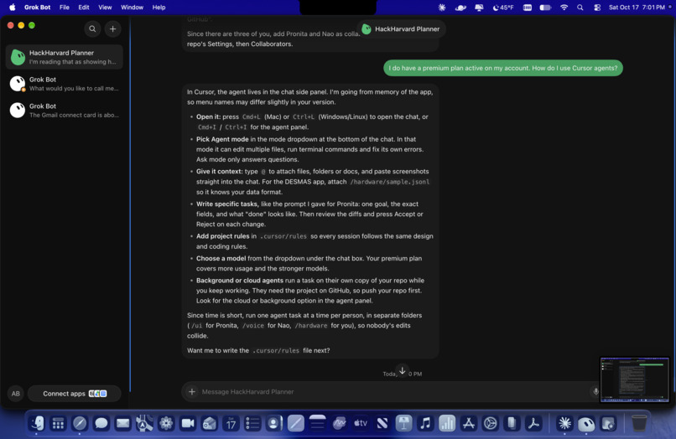Image resolution: width=676 pixels, height=439 pixels.
Task: Open Music from the Dock
Action: [425, 423]
